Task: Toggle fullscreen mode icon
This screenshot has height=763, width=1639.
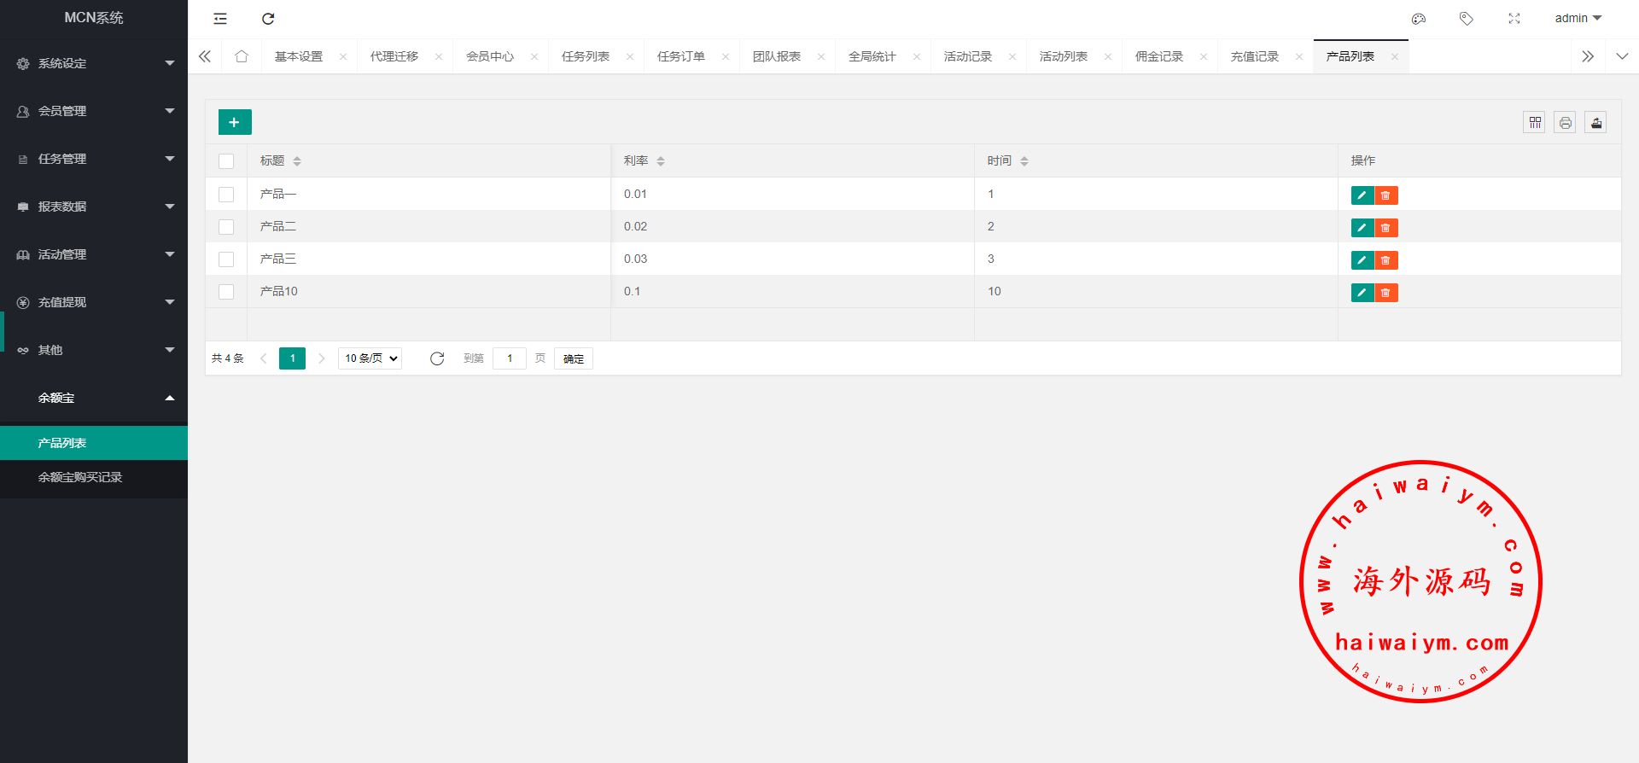Action: click(1514, 19)
